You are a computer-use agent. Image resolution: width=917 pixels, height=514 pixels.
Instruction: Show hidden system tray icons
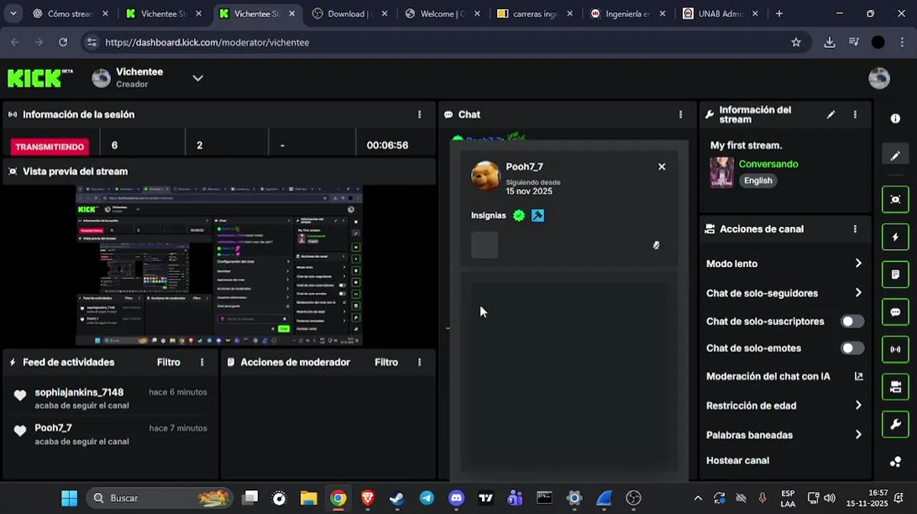coord(698,498)
